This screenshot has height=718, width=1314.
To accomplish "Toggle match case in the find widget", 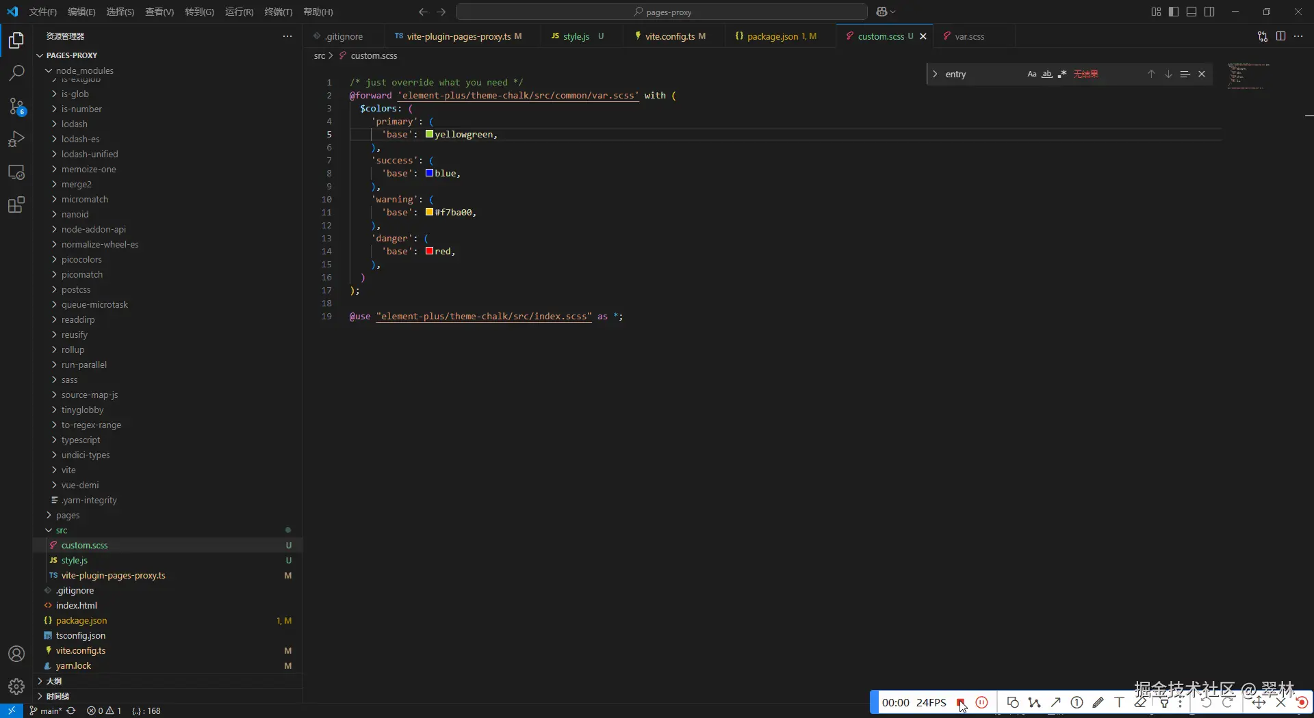I will tap(1032, 74).
